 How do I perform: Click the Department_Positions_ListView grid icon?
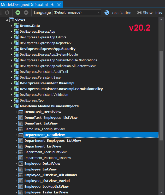(21, 158)
